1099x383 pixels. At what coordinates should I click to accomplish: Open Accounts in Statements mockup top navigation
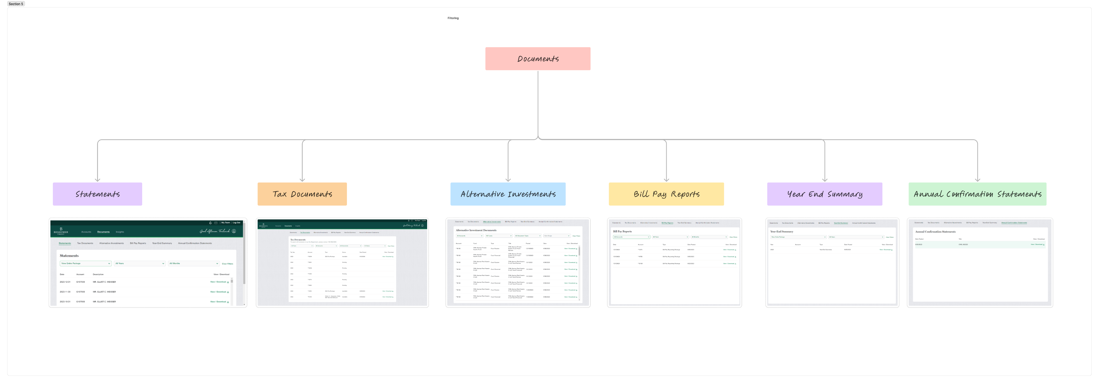point(86,232)
